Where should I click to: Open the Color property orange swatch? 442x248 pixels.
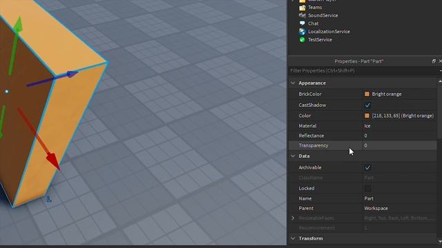367,116
